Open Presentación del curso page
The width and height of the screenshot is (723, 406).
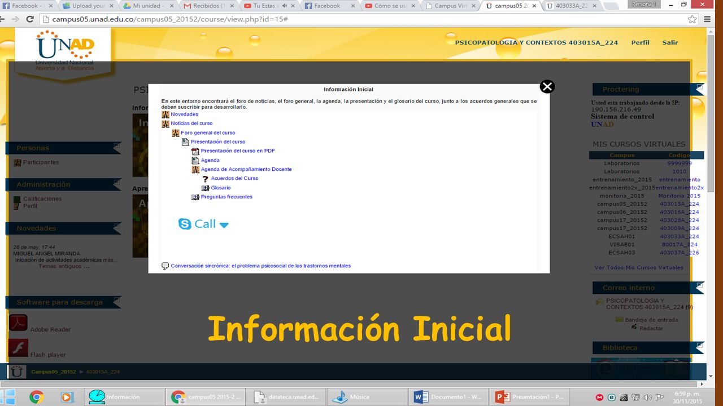pos(218,142)
